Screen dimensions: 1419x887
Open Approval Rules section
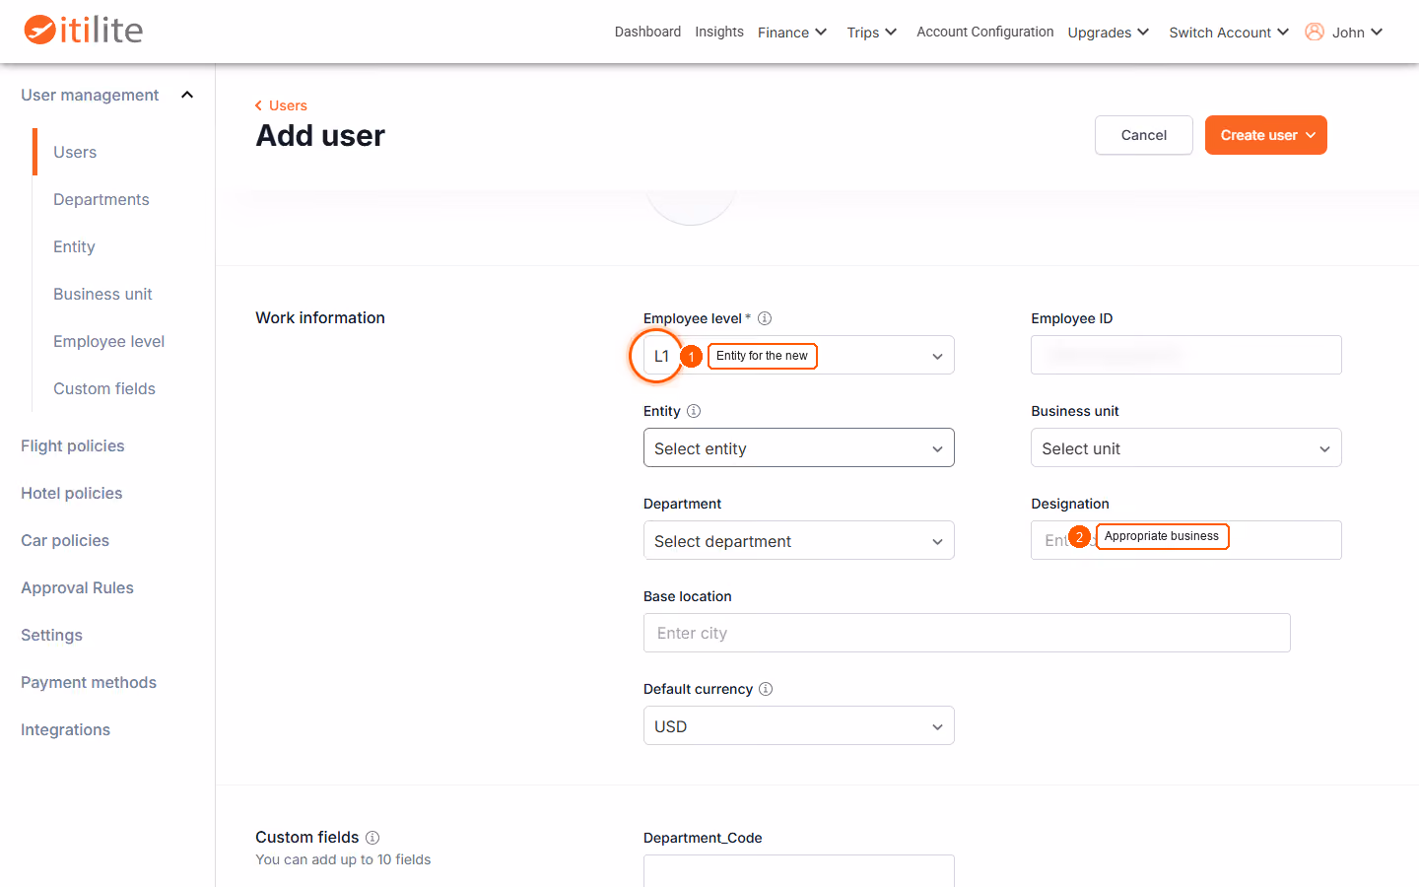click(77, 587)
